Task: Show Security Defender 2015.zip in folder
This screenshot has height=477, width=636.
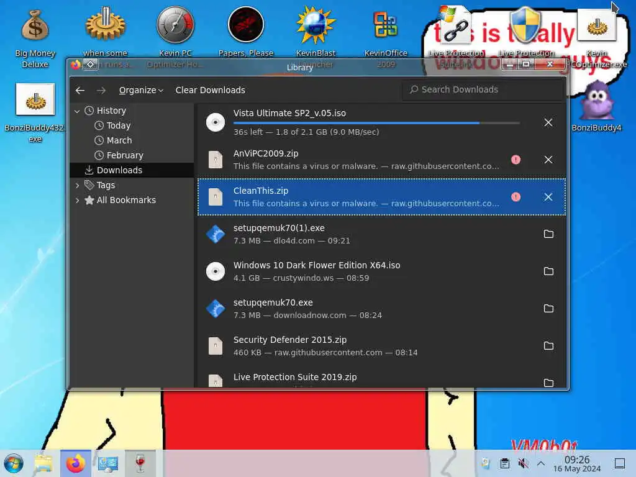Action: (x=548, y=346)
